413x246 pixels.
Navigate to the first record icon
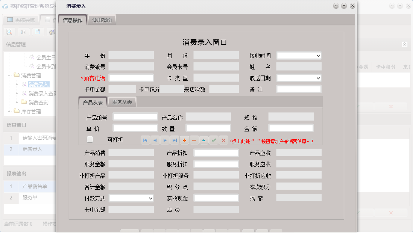click(145, 140)
